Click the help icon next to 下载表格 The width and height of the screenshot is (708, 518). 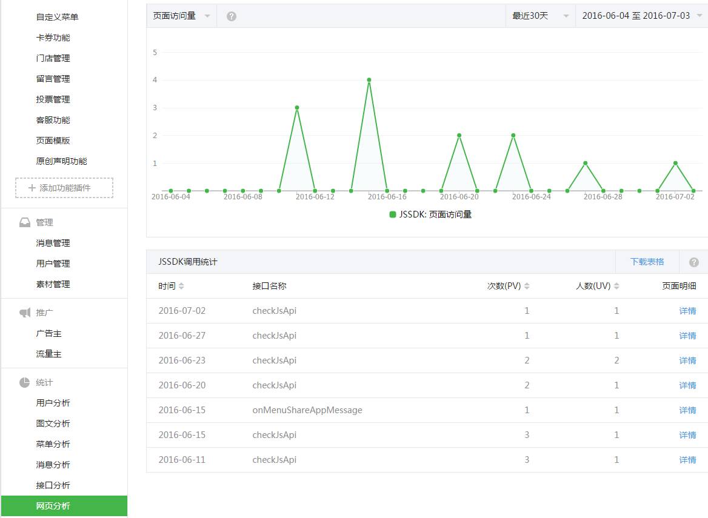(x=693, y=262)
